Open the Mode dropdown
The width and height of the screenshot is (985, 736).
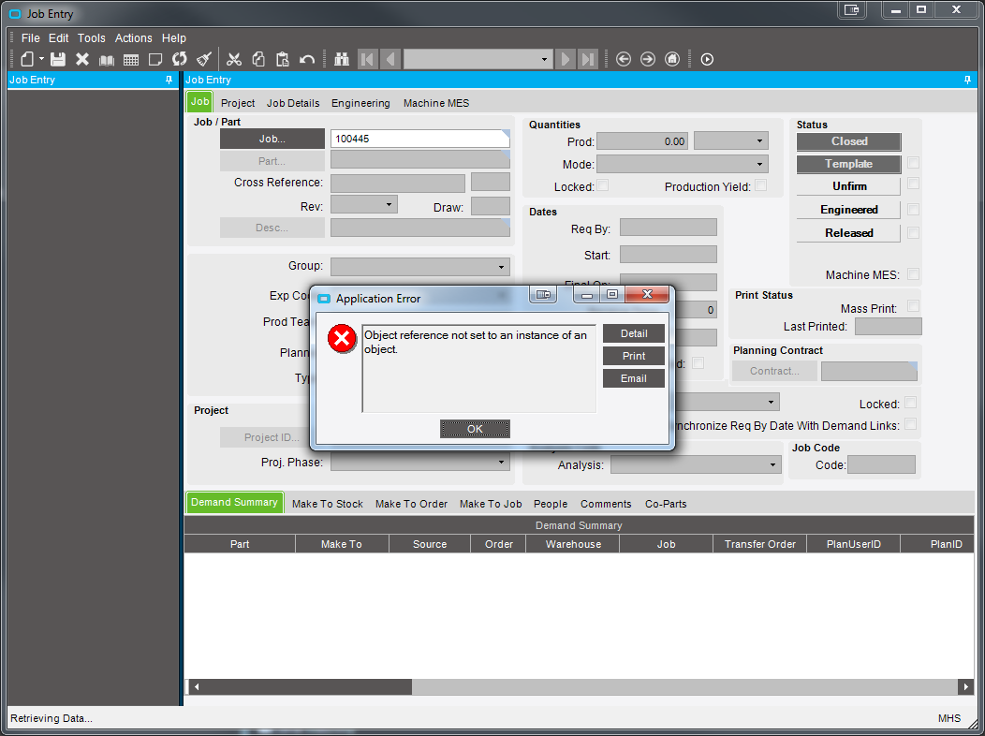pyautogui.click(x=760, y=165)
